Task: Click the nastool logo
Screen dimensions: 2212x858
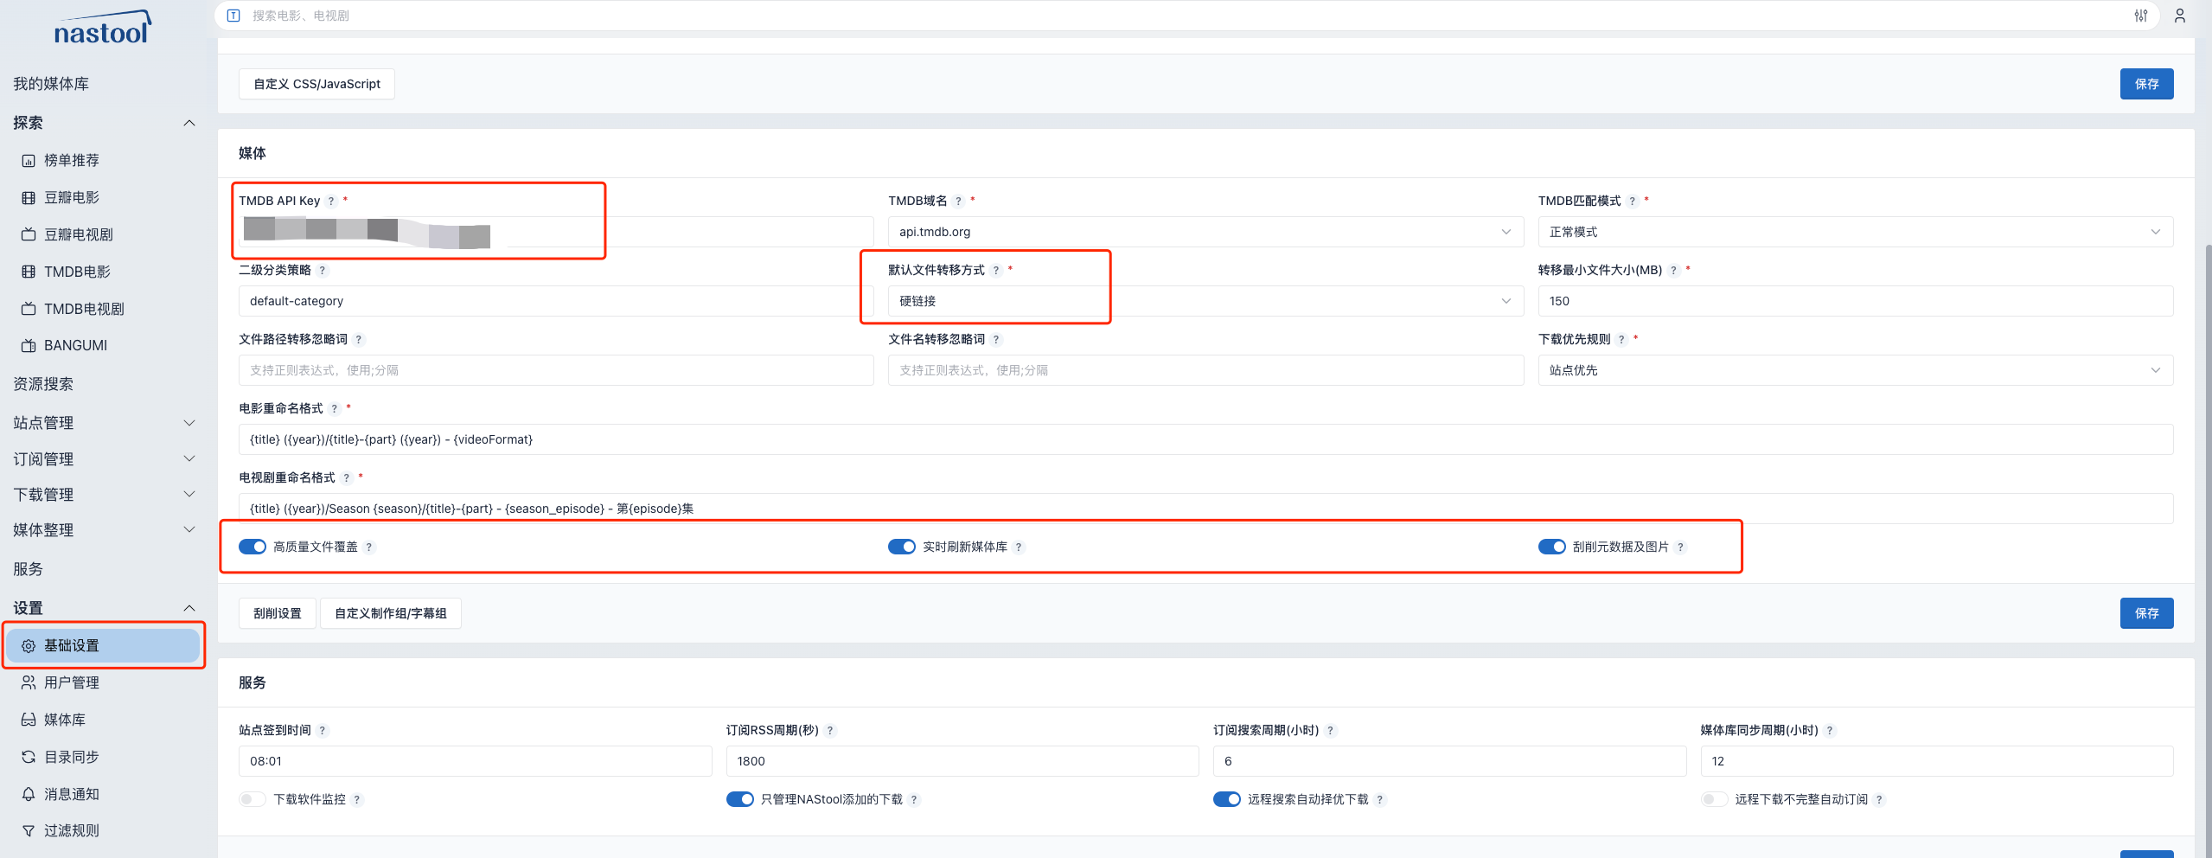Action: click(102, 29)
